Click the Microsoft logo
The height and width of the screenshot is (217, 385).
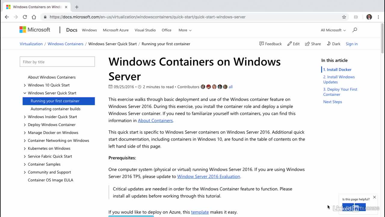click(x=35, y=30)
